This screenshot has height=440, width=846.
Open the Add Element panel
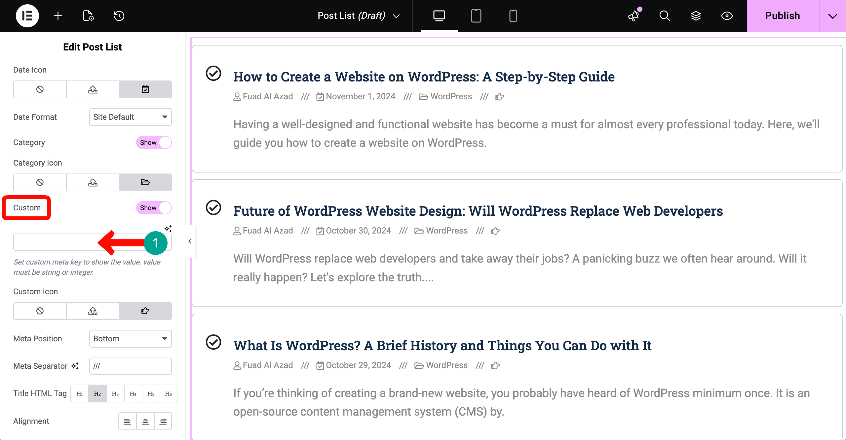point(58,16)
